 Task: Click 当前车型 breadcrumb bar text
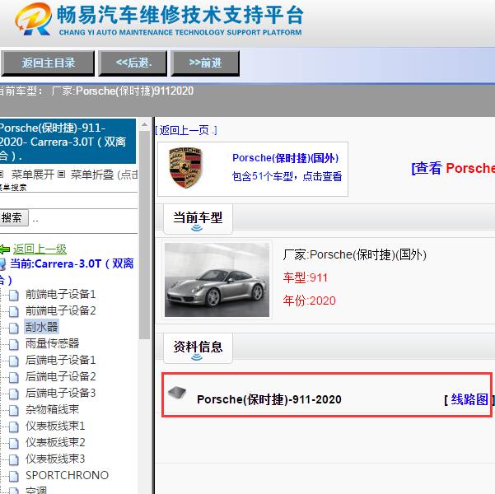(x=96, y=91)
